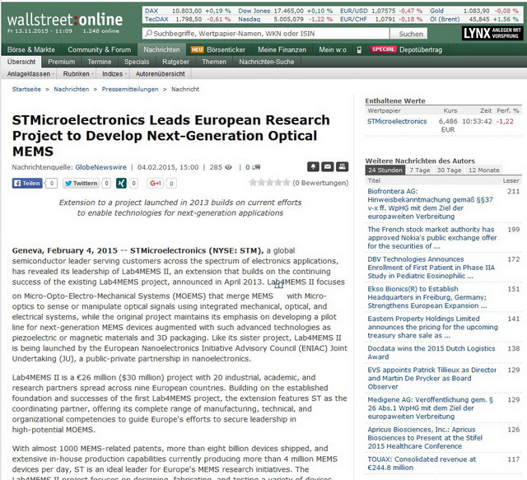Open EVS appoints Patrick Tillieux news
This screenshot has height=480, width=527.
point(431,378)
